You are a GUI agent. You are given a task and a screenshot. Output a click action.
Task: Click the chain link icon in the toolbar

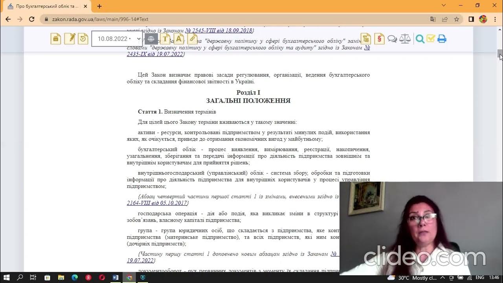[x=193, y=39]
